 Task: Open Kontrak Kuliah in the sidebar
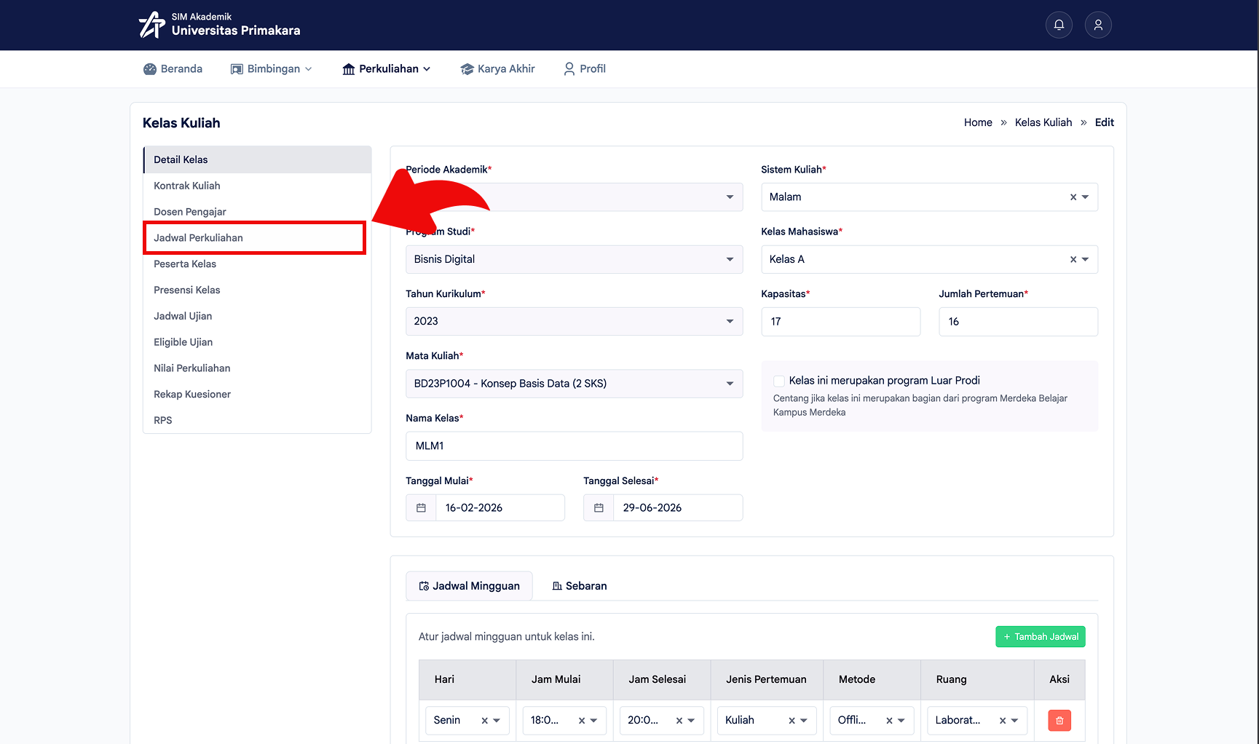(x=258, y=186)
